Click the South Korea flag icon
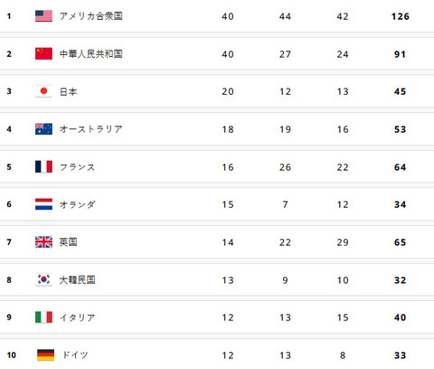The width and height of the screenshot is (434, 369). click(43, 279)
